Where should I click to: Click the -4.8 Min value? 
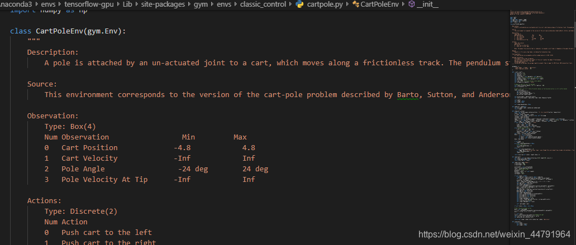tap(182, 148)
